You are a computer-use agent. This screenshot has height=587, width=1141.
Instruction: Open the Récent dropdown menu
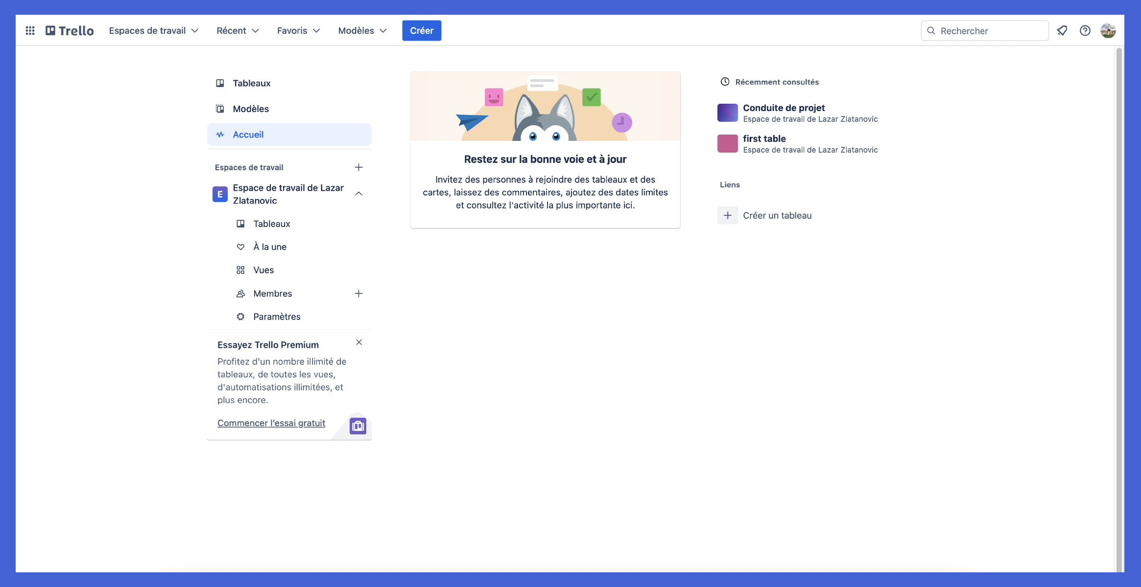tap(238, 30)
